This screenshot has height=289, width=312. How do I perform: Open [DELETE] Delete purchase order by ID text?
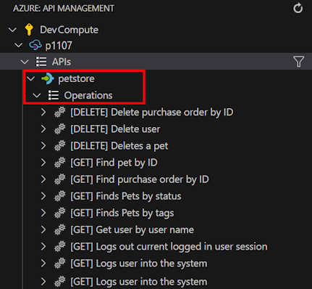click(x=152, y=113)
